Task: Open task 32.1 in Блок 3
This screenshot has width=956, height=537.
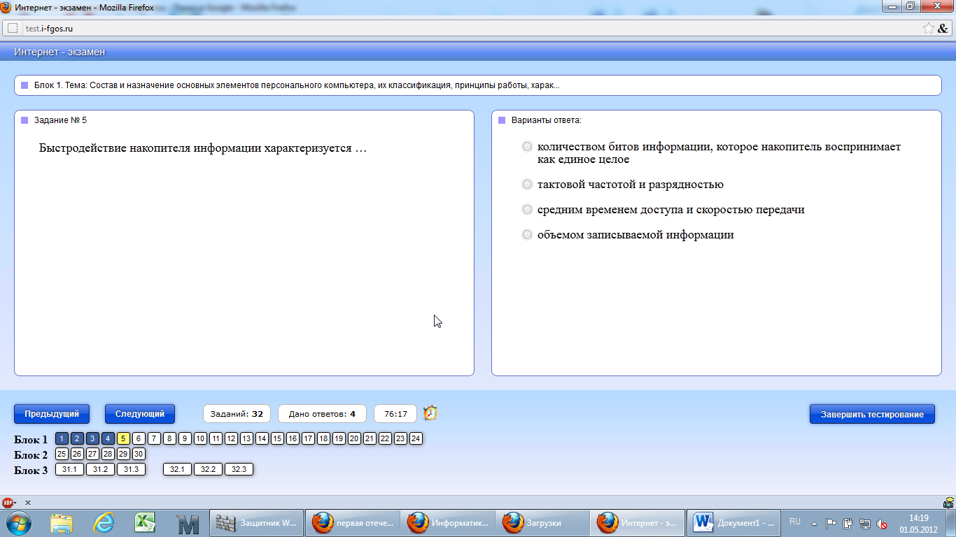Action: point(177,469)
